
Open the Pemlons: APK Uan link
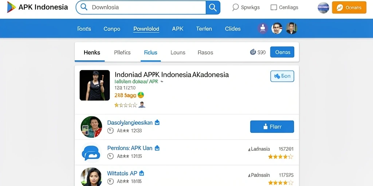[130, 148]
